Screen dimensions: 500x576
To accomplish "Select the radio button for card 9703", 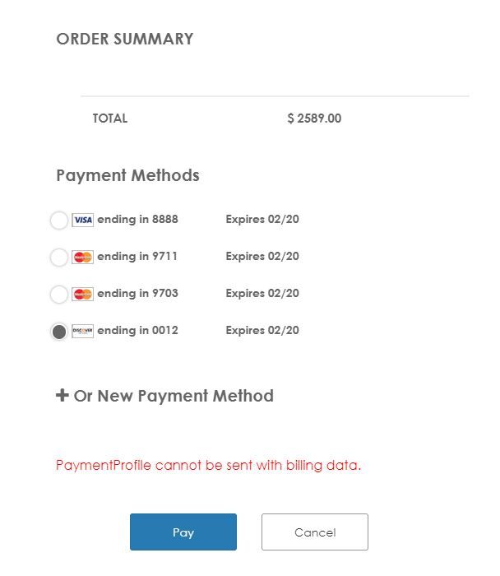I will coord(59,295).
